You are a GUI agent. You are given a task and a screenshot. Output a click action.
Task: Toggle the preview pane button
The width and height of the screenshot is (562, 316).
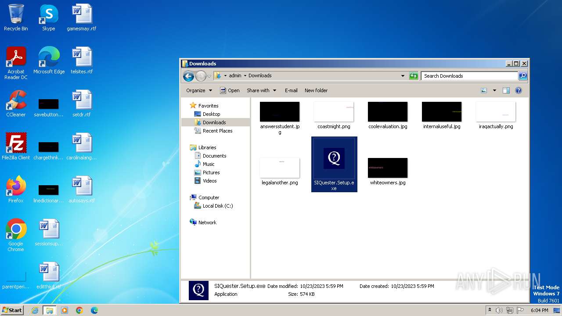[x=506, y=90]
